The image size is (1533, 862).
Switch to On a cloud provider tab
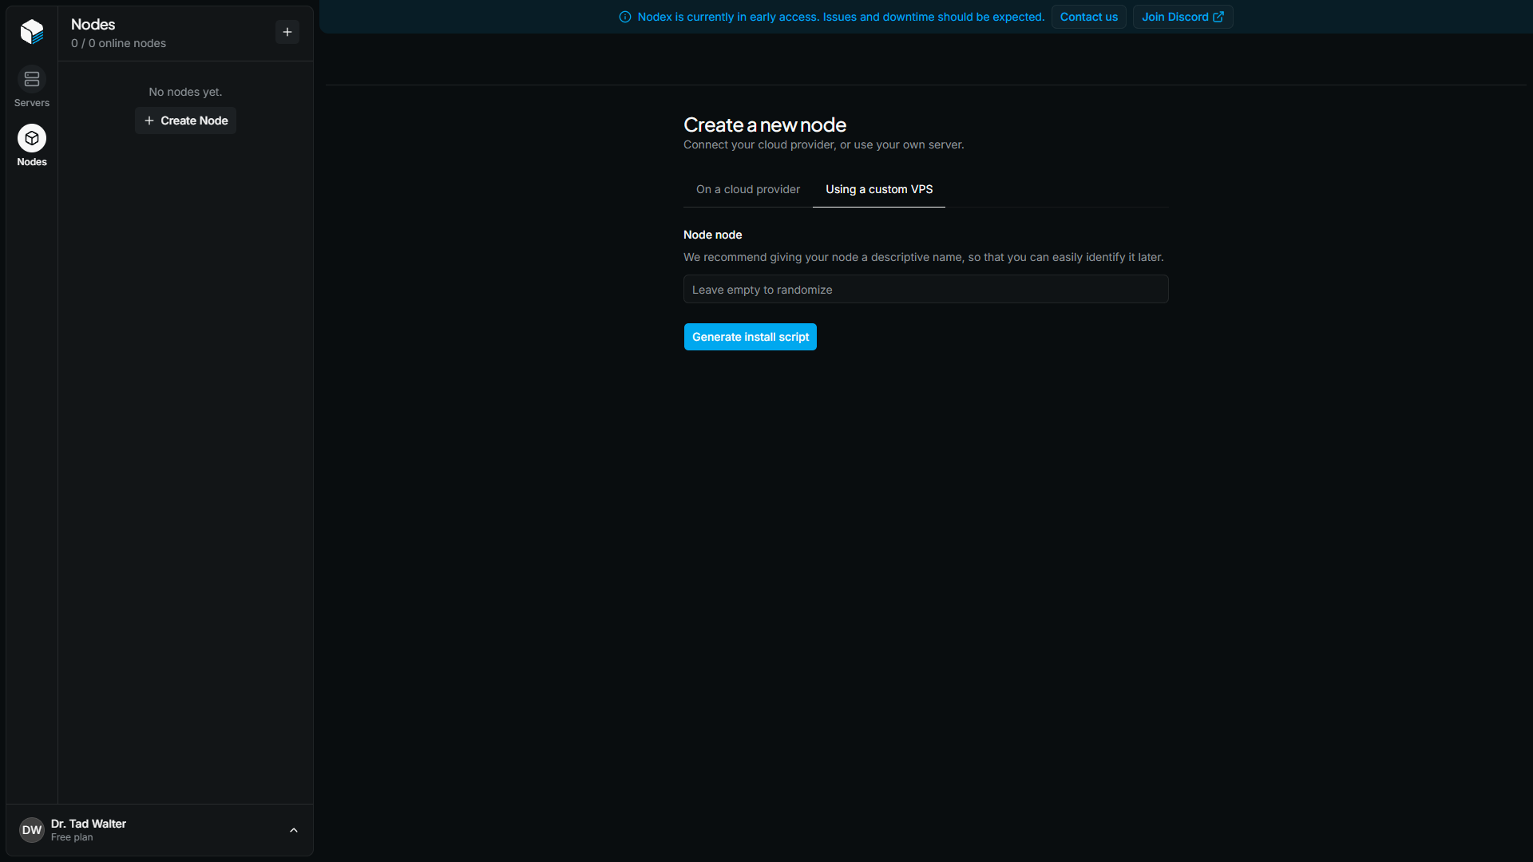[x=748, y=189]
